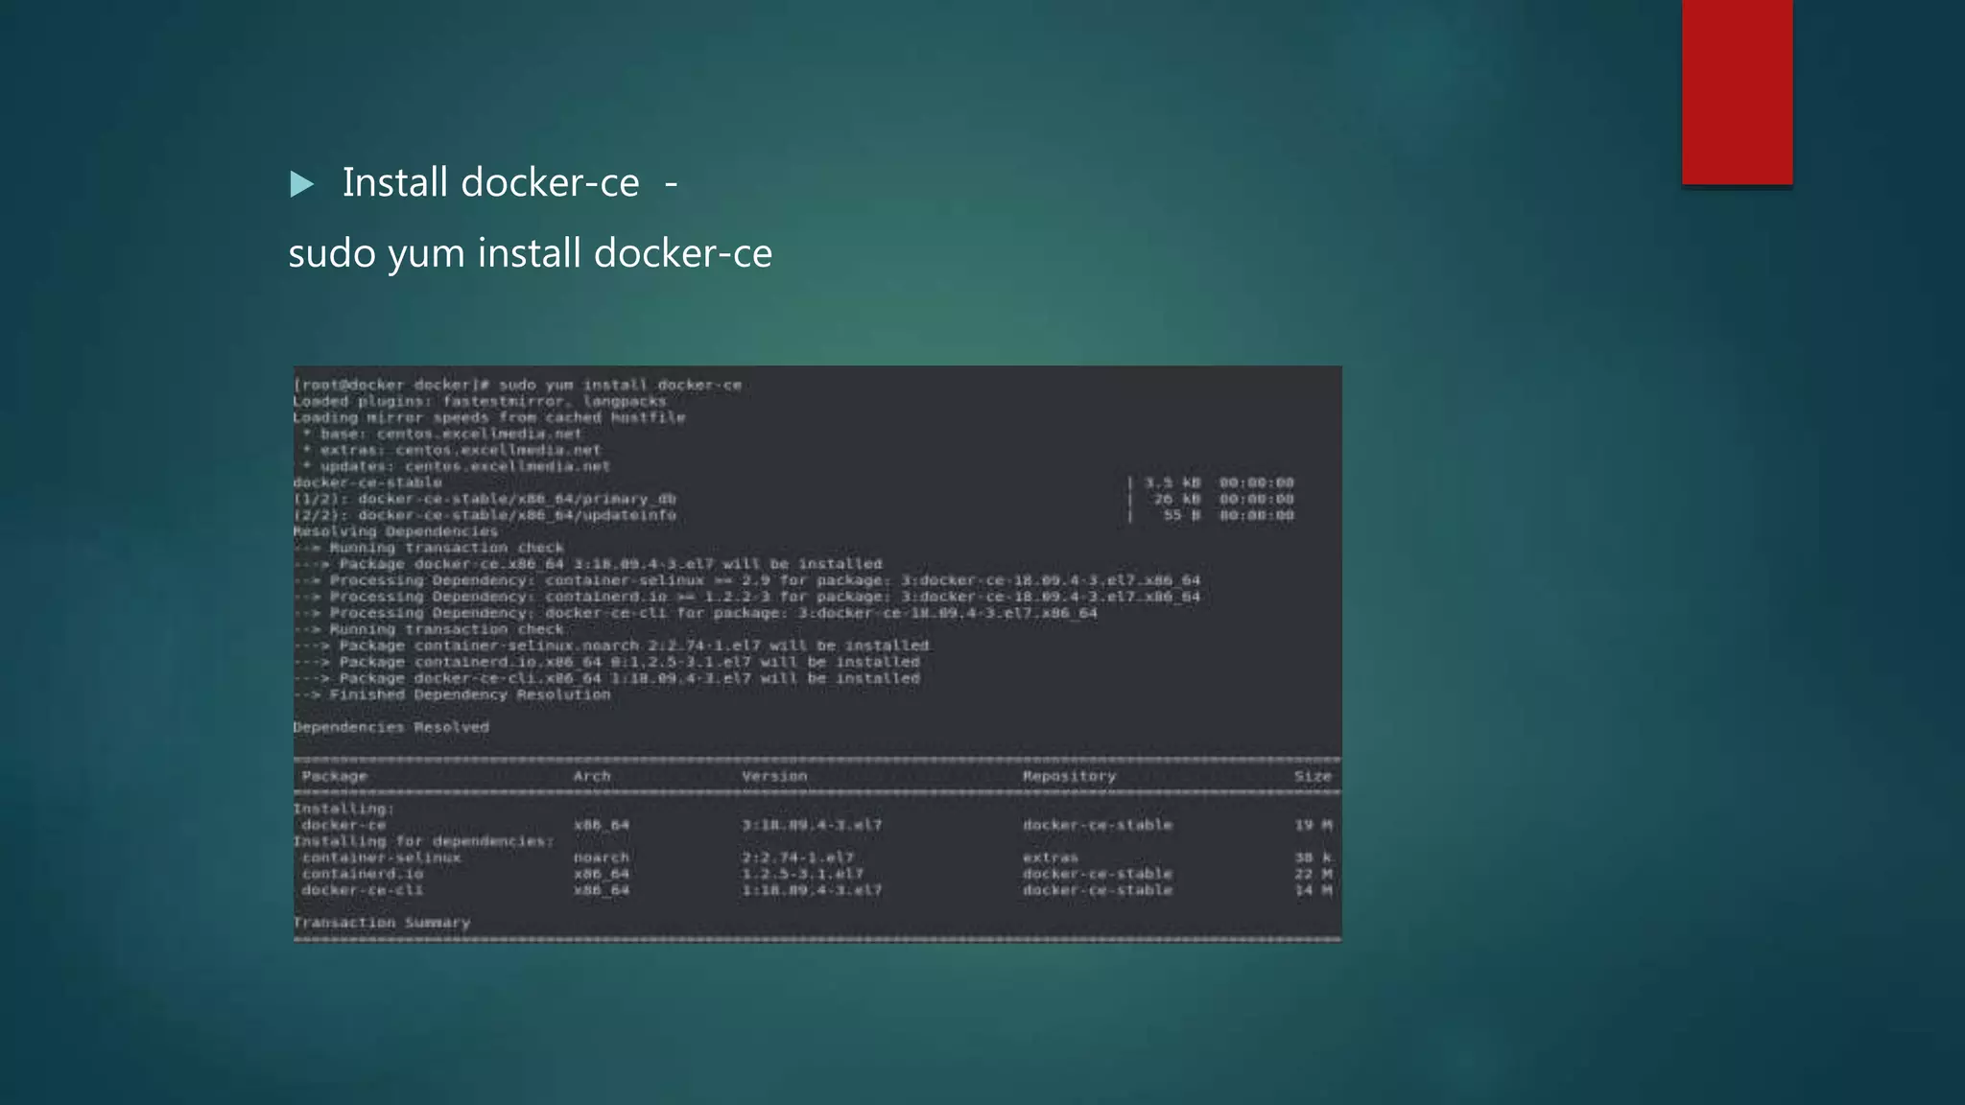Click version cell "1.2.5-3.1.el7"
The width and height of the screenshot is (1965, 1105).
click(x=802, y=874)
